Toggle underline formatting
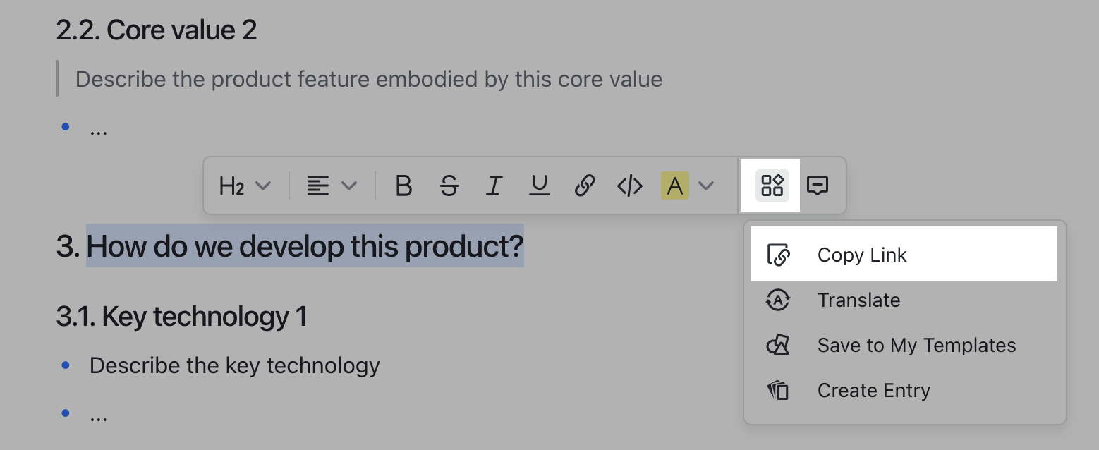 coord(538,186)
